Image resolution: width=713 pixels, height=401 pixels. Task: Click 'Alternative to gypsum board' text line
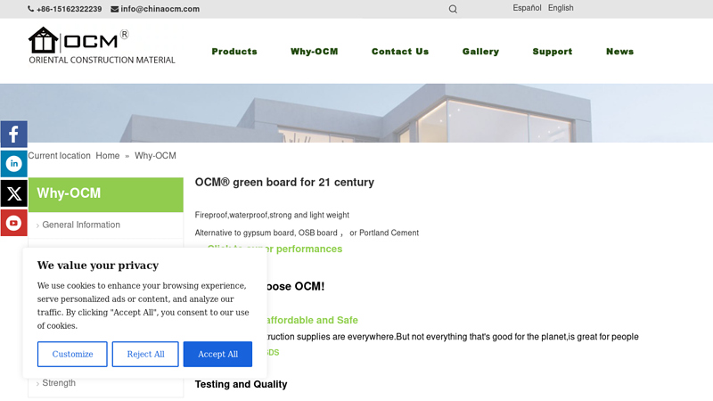(307, 233)
